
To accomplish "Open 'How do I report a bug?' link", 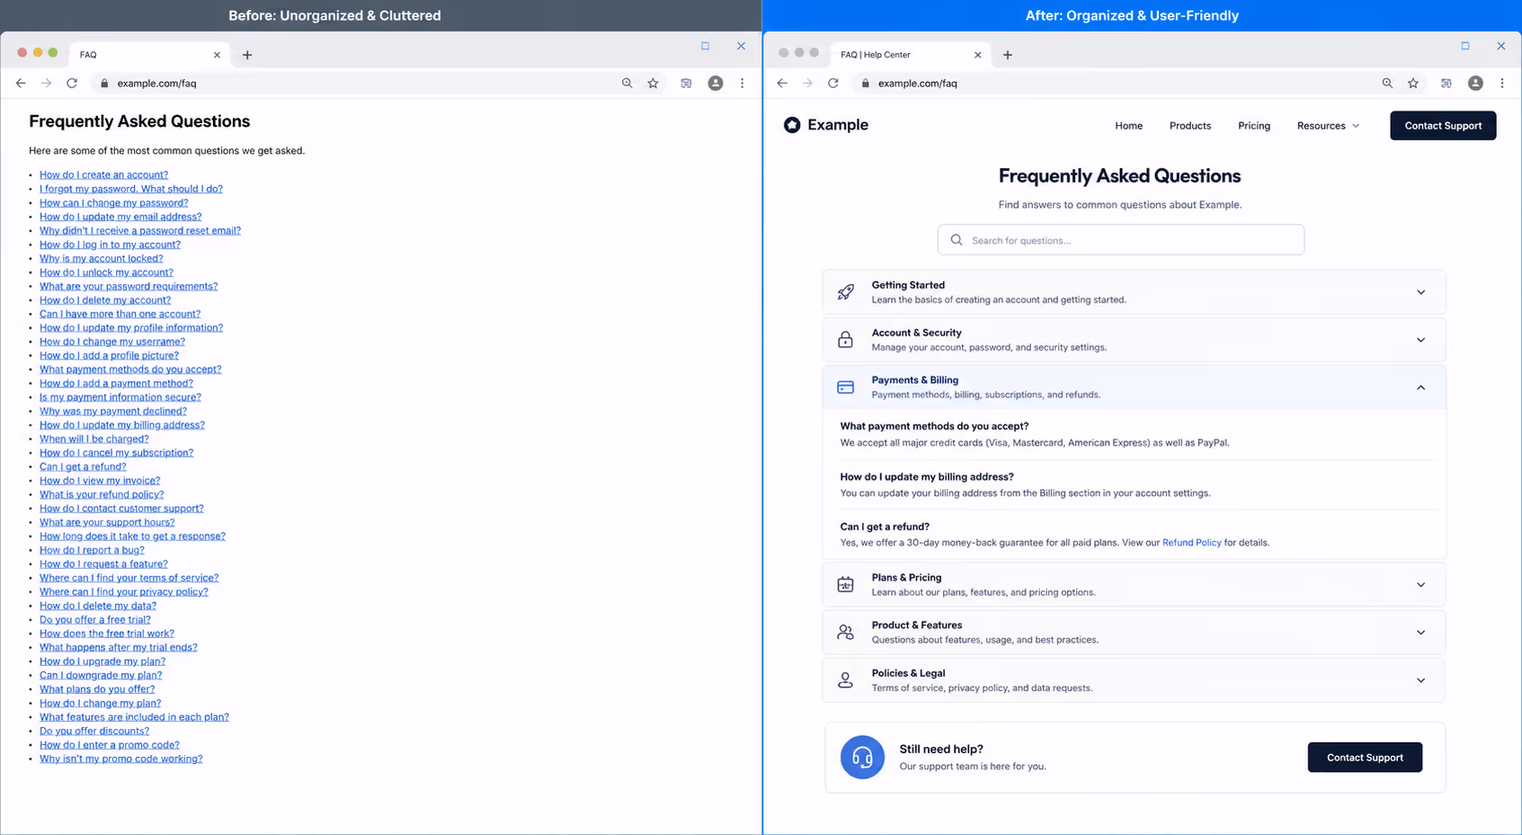I will click(92, 551).
